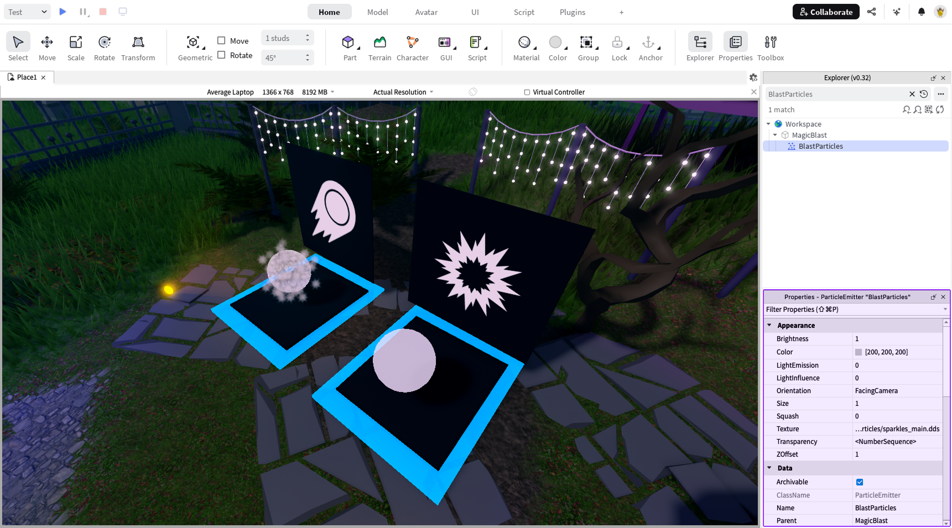
Task: Open Explorer search history
Action: click(x=924, y=94)
